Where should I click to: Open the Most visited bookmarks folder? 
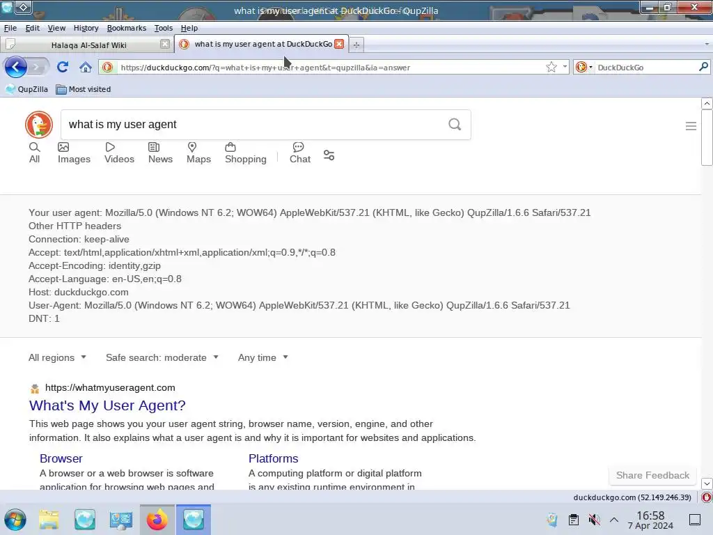pos(84,89)
